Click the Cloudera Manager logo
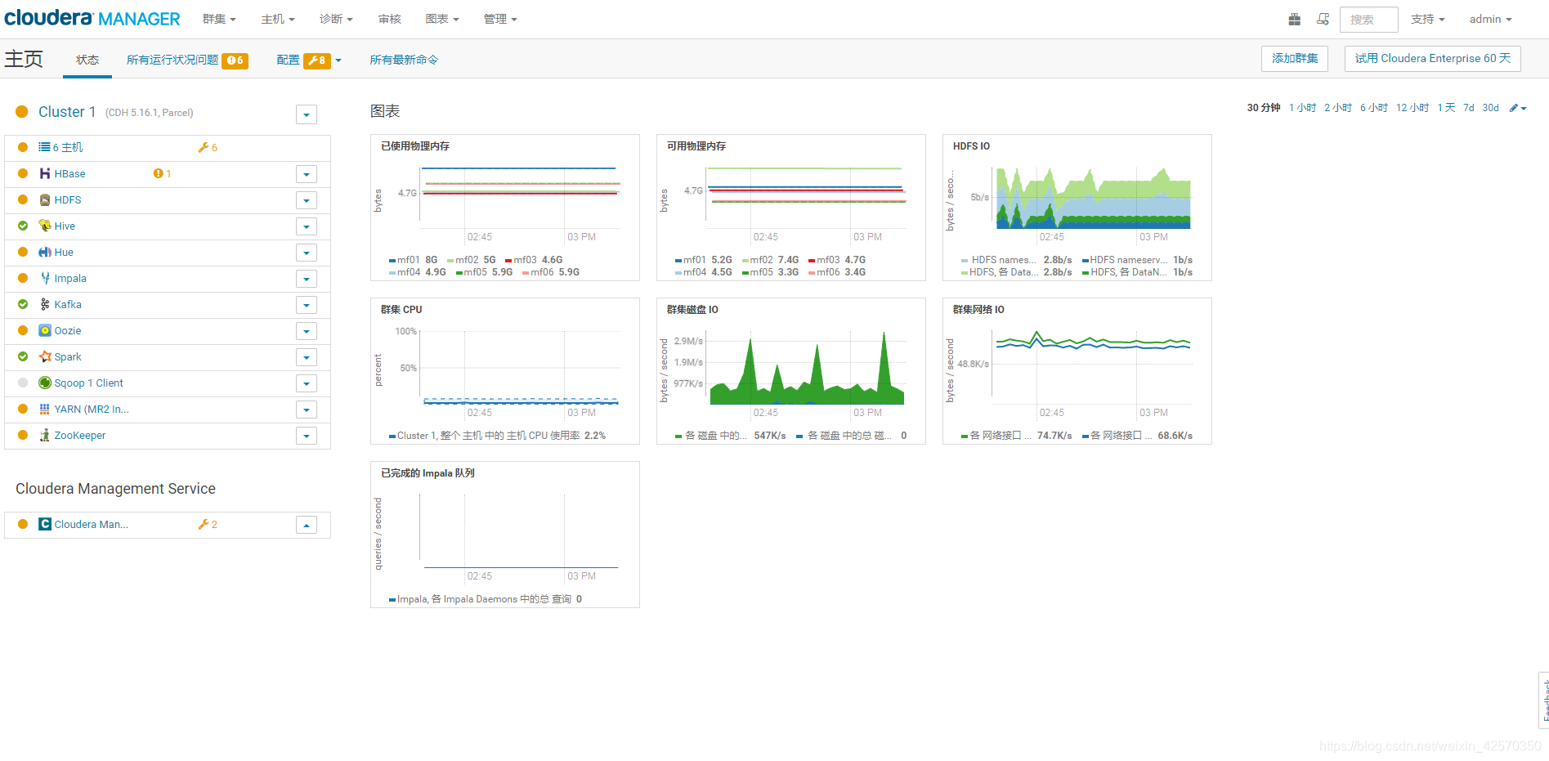 coord(92,18)
